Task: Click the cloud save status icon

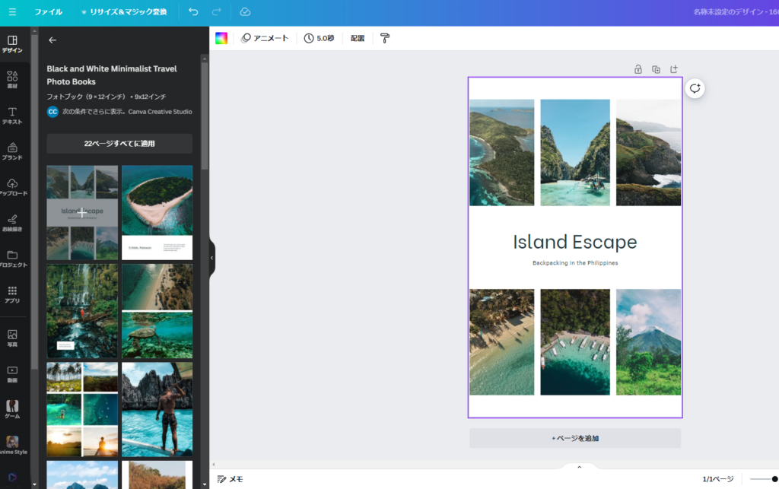Action: coord(245,12)
